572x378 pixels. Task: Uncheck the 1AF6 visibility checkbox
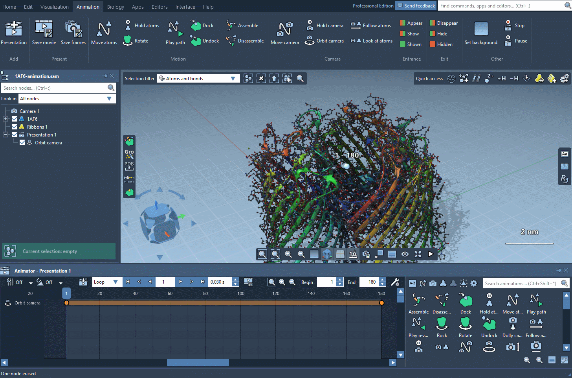click(x=15, y=119)
